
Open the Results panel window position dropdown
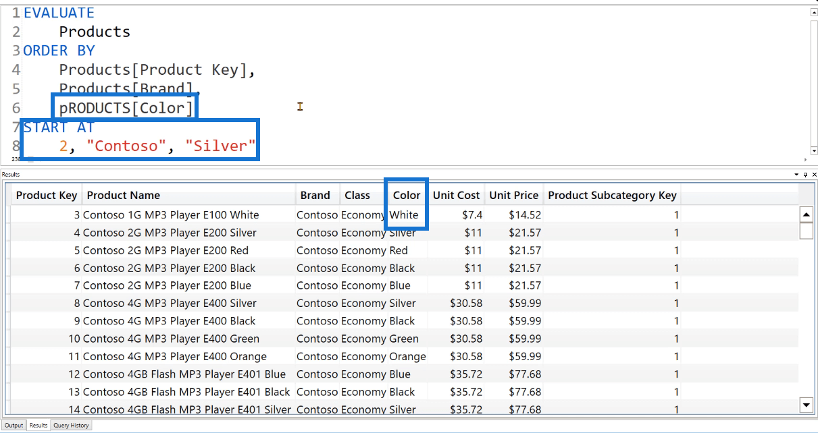(797, 174)
